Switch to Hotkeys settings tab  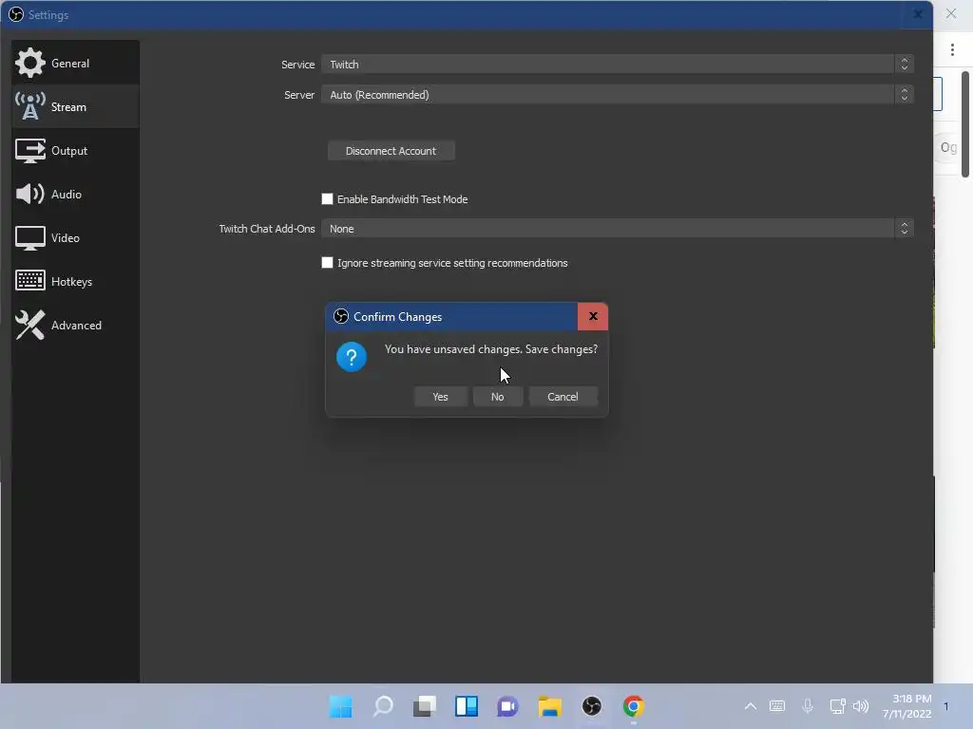pyautogui.click(x=75, y=281)
